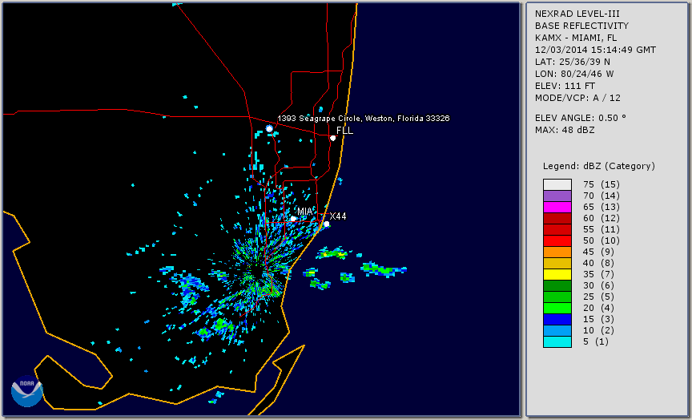Click the 'LON: 80/24/46 W' line
Viewport: 692px width, 420px height.
tap(574, 74)
